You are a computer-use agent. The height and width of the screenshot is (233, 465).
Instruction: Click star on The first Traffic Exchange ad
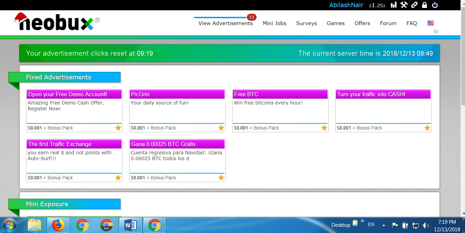point(118,178)
